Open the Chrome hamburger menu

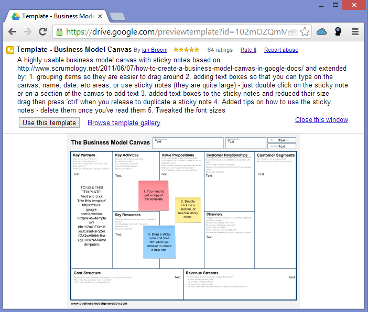point(355,31)
